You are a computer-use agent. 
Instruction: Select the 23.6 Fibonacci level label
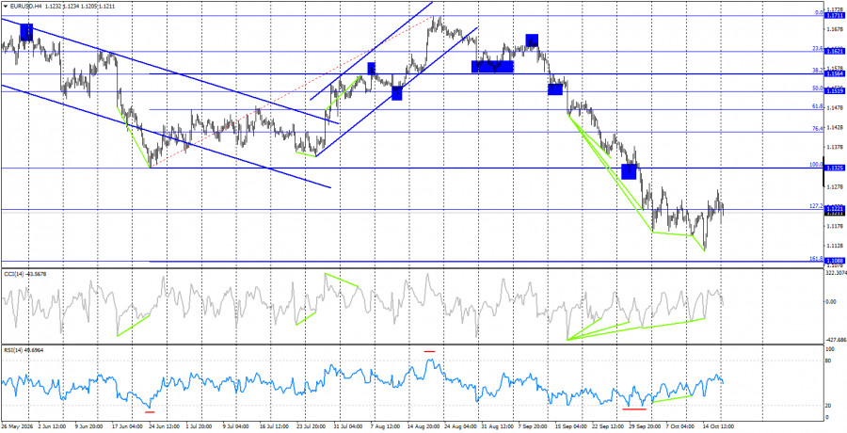coord(817,49)
